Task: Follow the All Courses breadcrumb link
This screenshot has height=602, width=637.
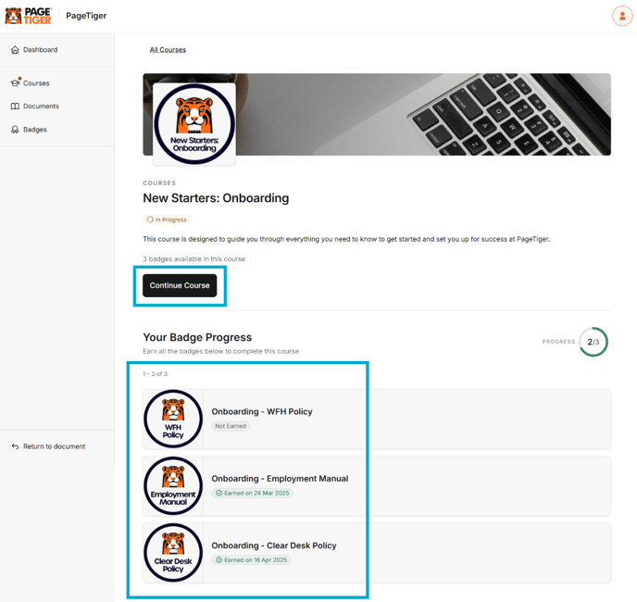Action: (x=168, y=50)
